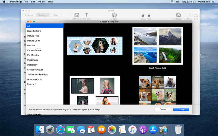The image size is (218, 136).
Task: Launch Safari from the dock
Action: [x=60, y=130]
